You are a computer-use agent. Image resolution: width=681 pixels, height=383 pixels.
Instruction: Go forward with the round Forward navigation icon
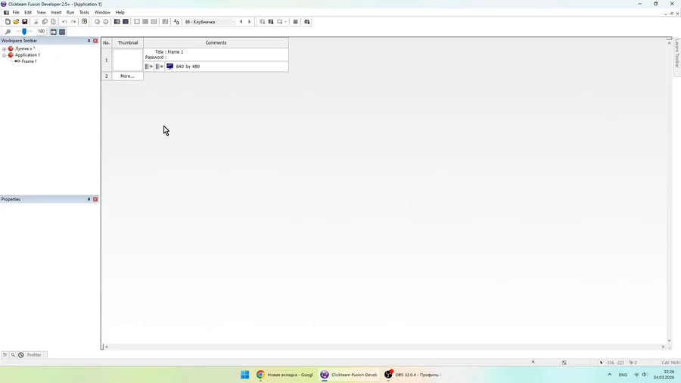(x=105, y=22)
